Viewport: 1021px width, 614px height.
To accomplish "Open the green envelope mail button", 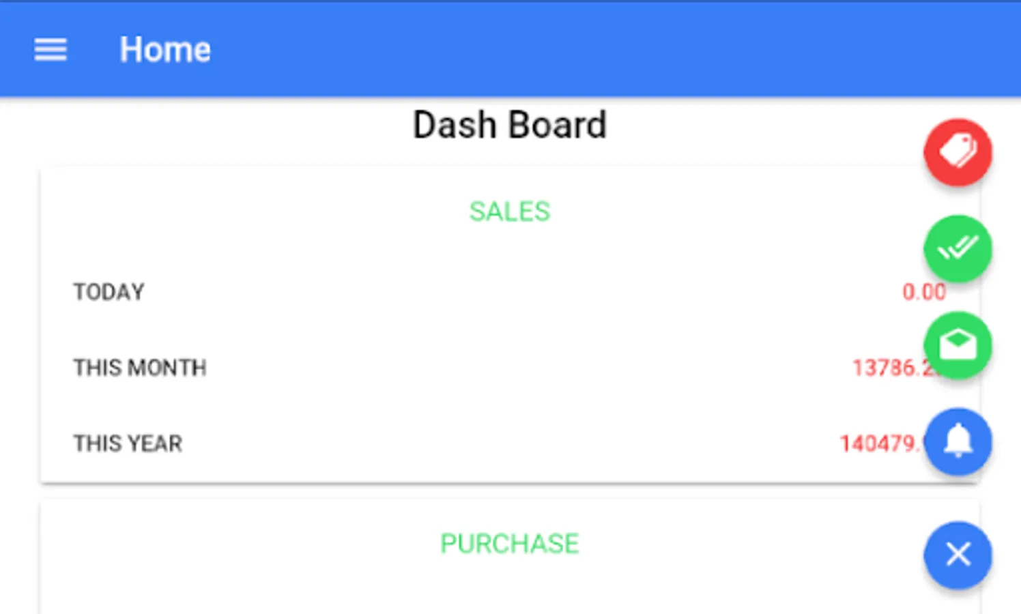I will (958, 345).
